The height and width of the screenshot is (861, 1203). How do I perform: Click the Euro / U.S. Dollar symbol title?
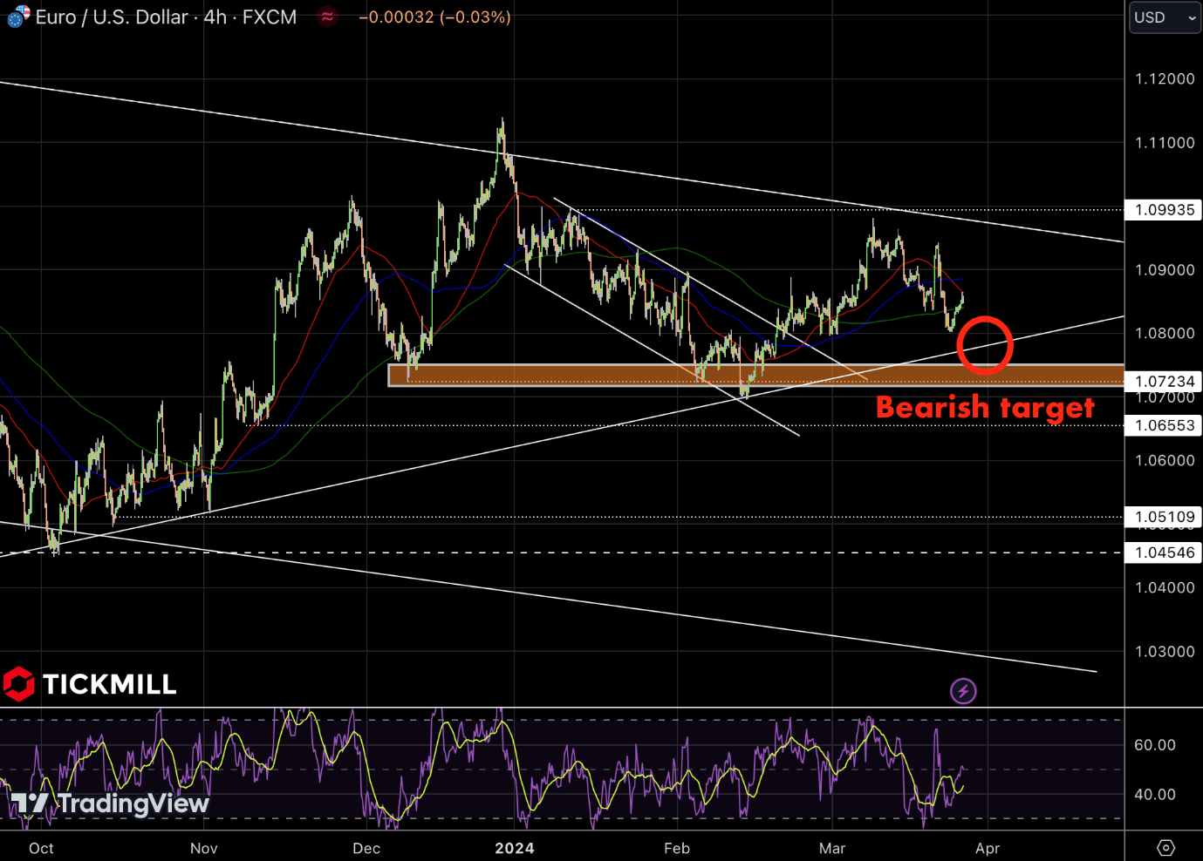click(x=112, y=17)
